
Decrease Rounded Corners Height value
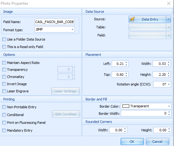click(169, 131)
